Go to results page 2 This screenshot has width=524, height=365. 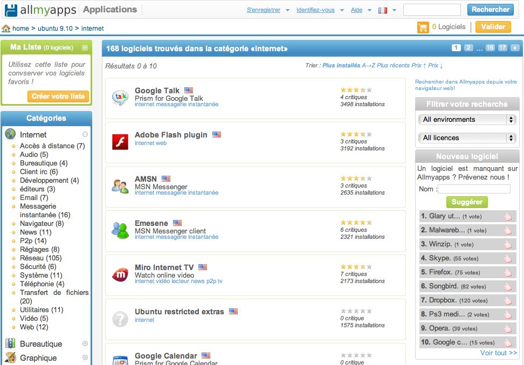point(468,48)
